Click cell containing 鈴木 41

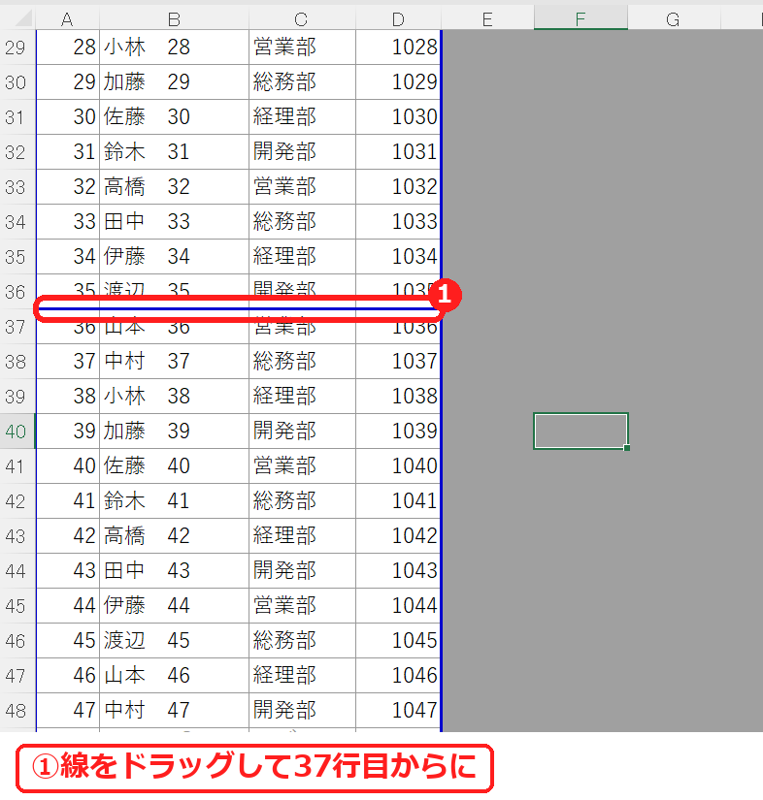174,500
